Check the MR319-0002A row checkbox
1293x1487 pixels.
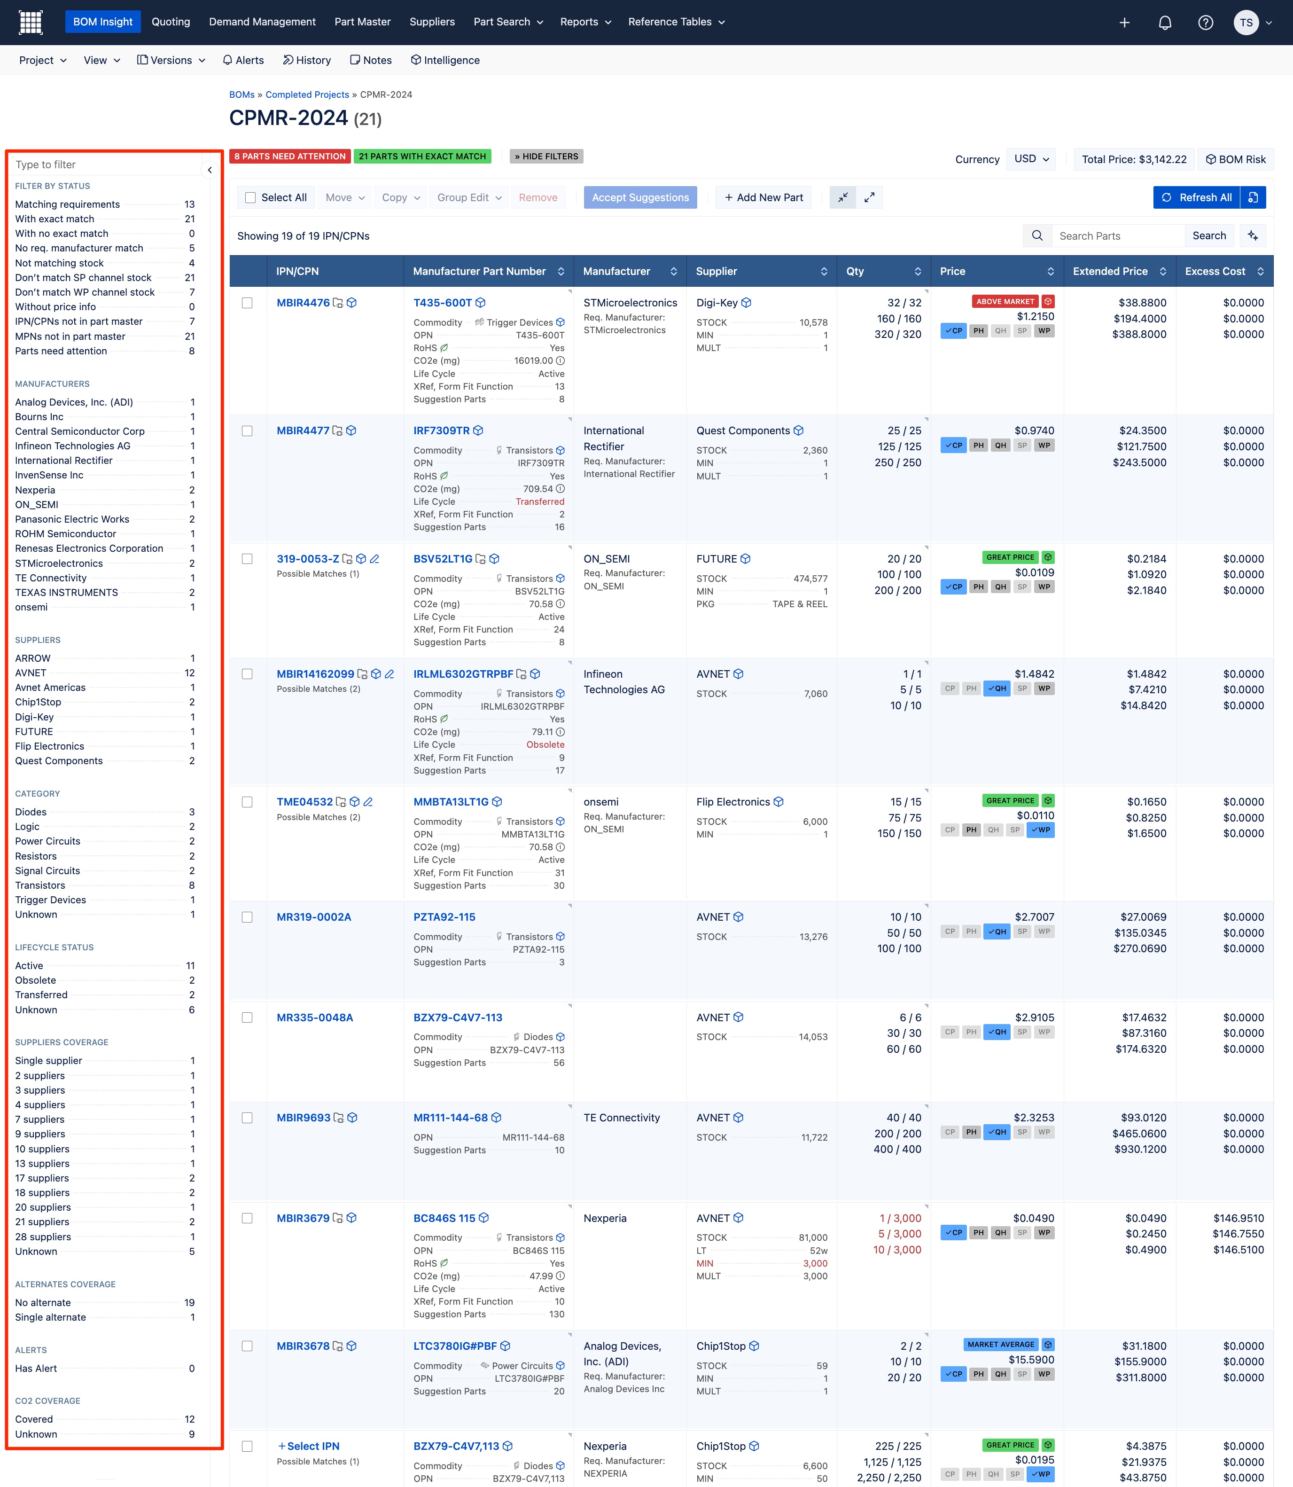(247, 917)
